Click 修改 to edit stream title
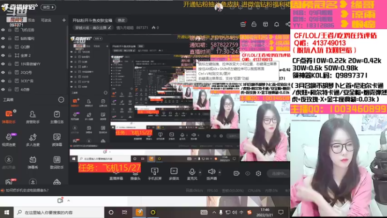Viewport: 387px width, 218px height. 121,20
